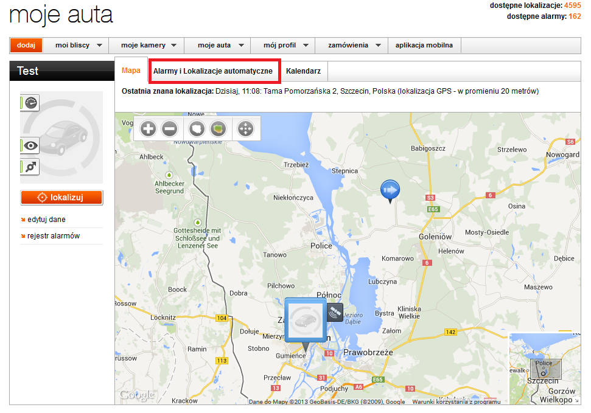The width and height of the screenshot is (591, 413).
Task: Click the dostępne alarmy count 162
Action: pos(575,16)
